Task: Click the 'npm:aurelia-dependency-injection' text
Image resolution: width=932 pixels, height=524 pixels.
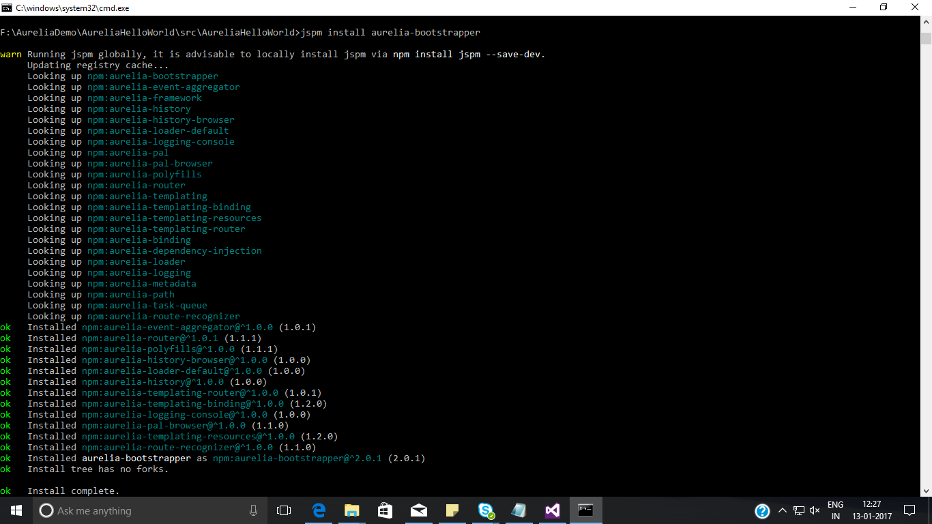Action: point(175,251)
